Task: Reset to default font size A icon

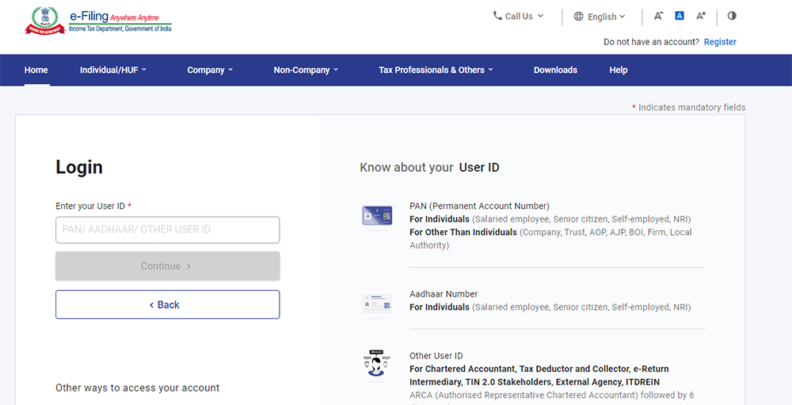Action: click(680, 16)
